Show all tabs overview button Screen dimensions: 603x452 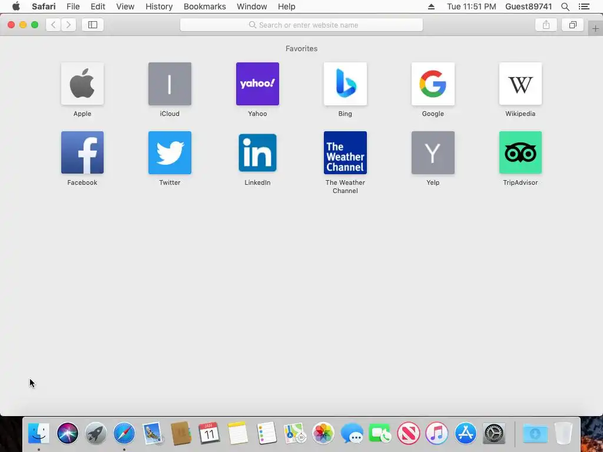tap(572, 25)
